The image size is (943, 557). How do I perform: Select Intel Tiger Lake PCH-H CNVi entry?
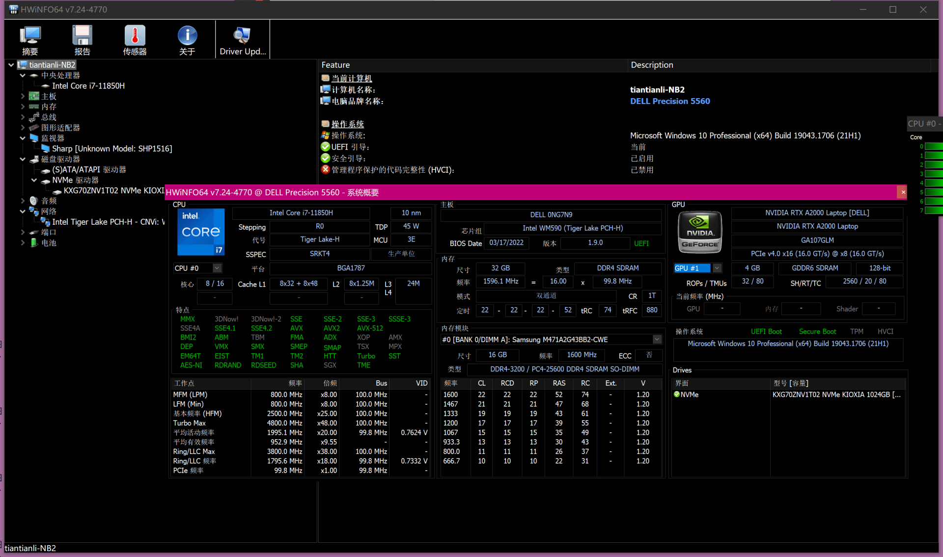pos(108,222)
